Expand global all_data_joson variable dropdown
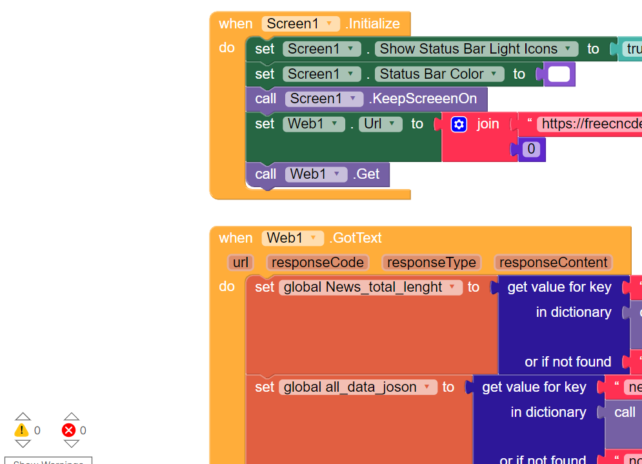Screen dimensions: 642x464 (x=358, y=387)
